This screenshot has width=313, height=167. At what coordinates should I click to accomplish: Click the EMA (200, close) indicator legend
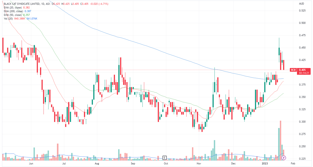13,11
